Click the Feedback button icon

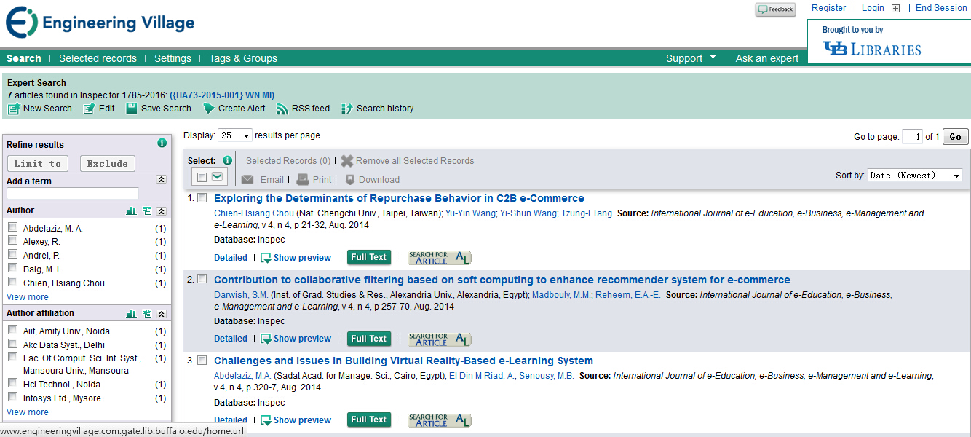point(775,9)
